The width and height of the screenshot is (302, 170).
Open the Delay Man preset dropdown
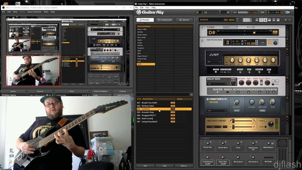coord(217,84)
